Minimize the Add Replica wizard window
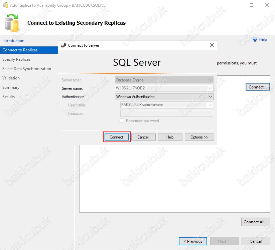275x250 pixels. click(237, 5)
